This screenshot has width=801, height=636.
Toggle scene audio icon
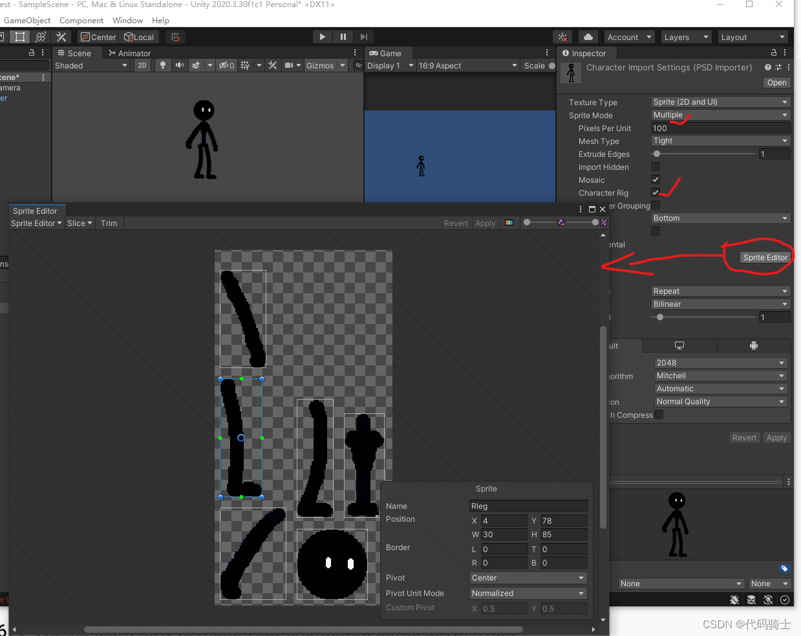180,65
